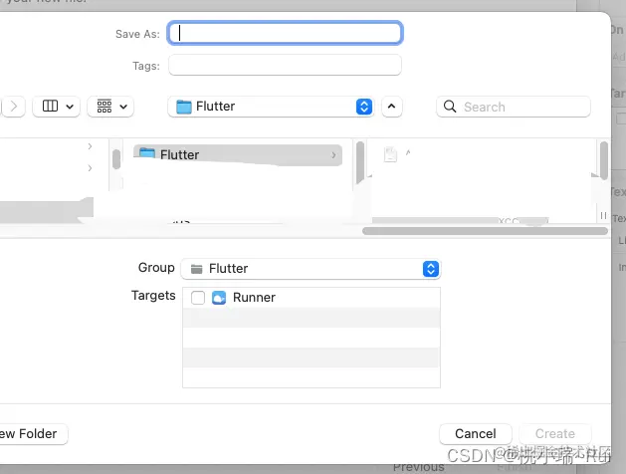This screenshot has height=474, width=626.
Task: Click the blue Flutter folder icon in location popup
Action: (x=184, y=107)
